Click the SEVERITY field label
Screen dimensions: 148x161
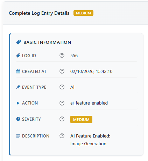(x=31, y=119)
